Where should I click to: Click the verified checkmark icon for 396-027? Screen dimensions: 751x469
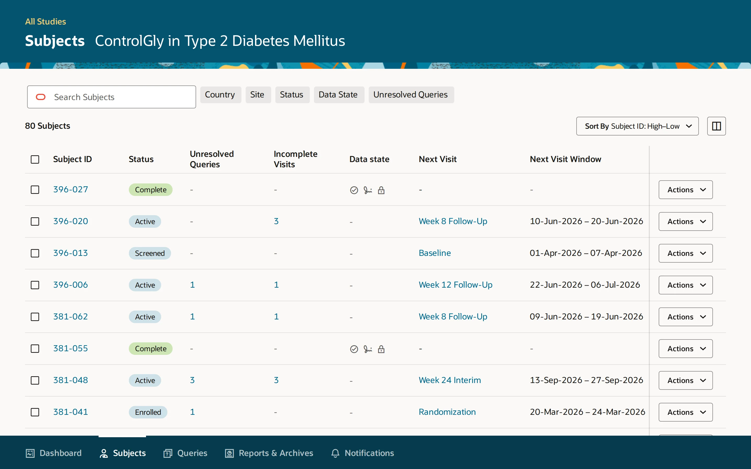tap(354, 190)
